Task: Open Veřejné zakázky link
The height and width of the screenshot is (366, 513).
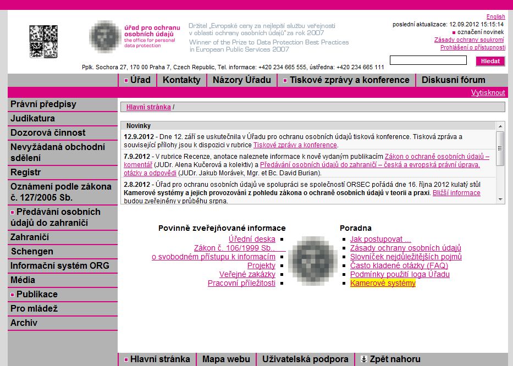Action: coord(247,275)
